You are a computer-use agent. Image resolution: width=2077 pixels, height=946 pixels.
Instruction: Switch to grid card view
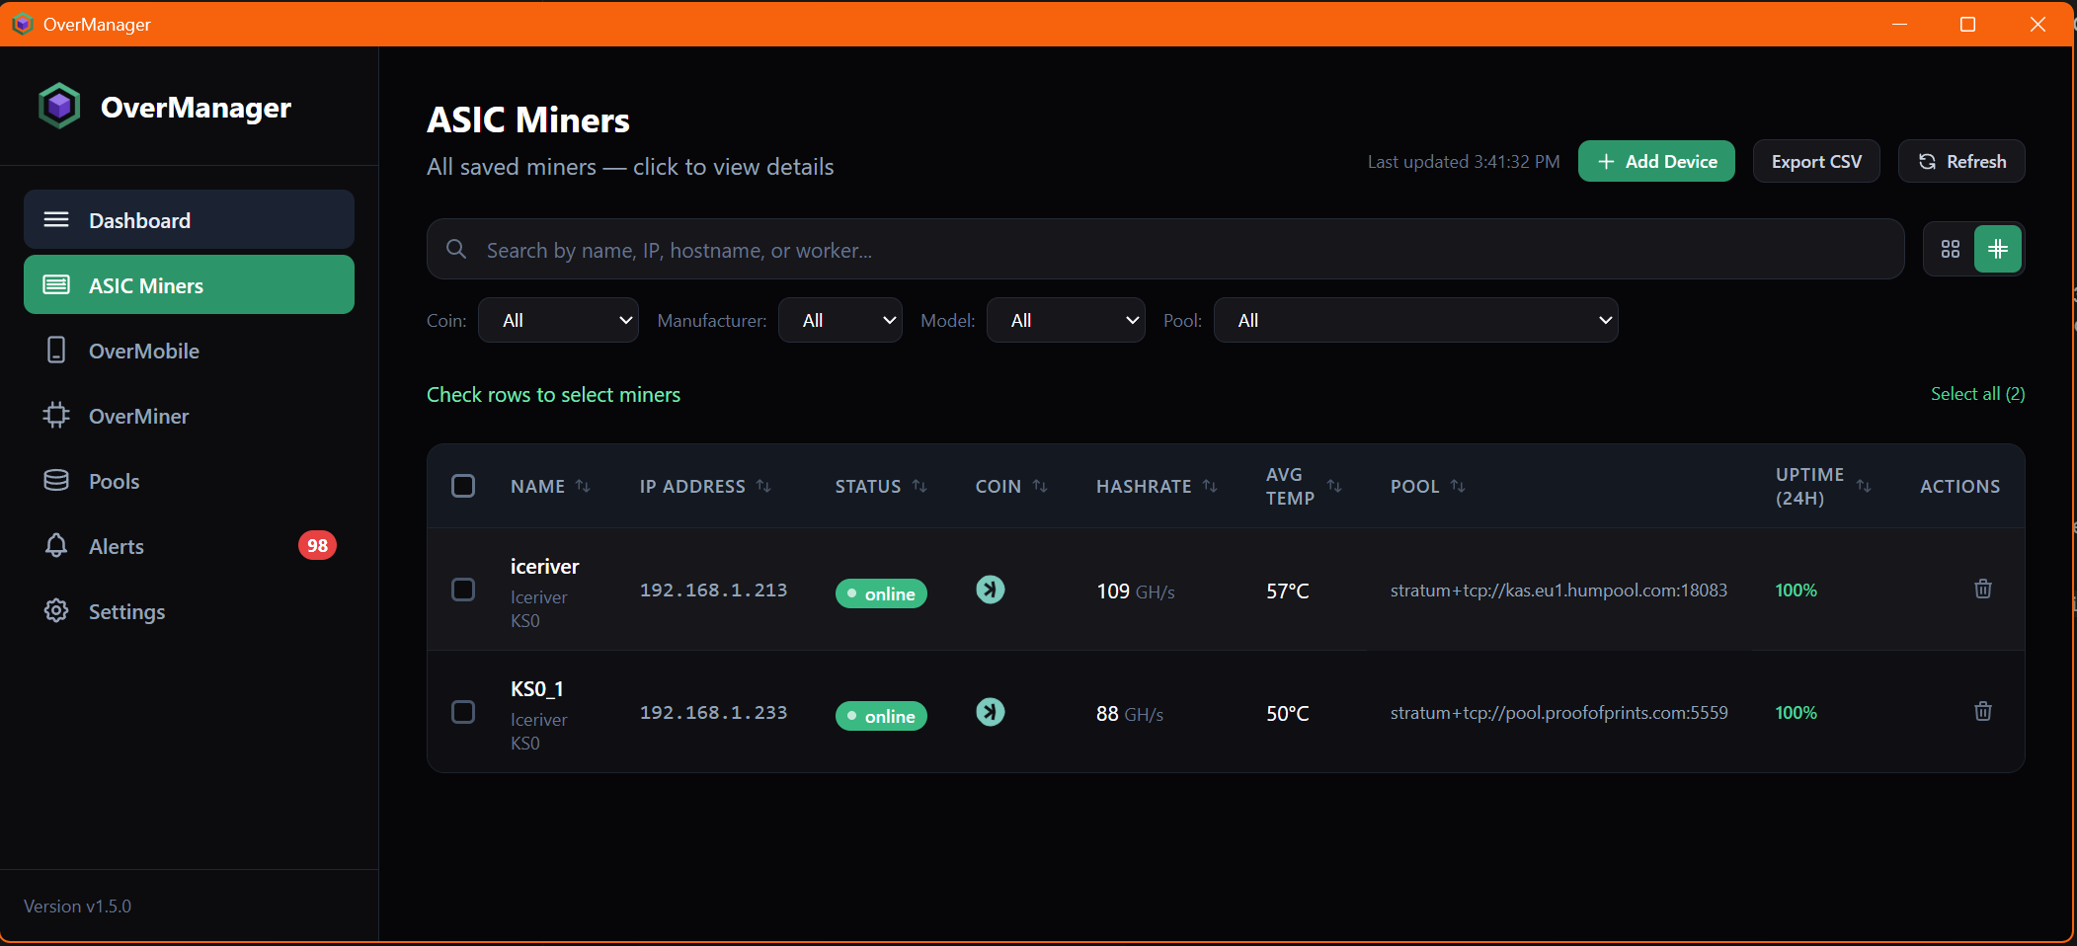point(1950,249)
